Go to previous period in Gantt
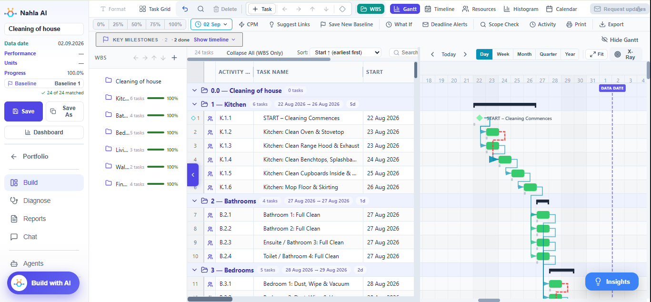Viewport: 651px width, 302px height. click(x=432, y=54)
